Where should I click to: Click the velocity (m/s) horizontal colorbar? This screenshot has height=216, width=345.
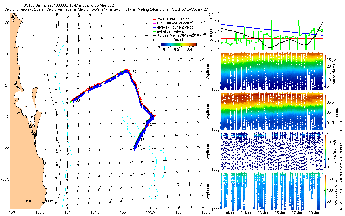pyautogui.click(x=178, y=45)
